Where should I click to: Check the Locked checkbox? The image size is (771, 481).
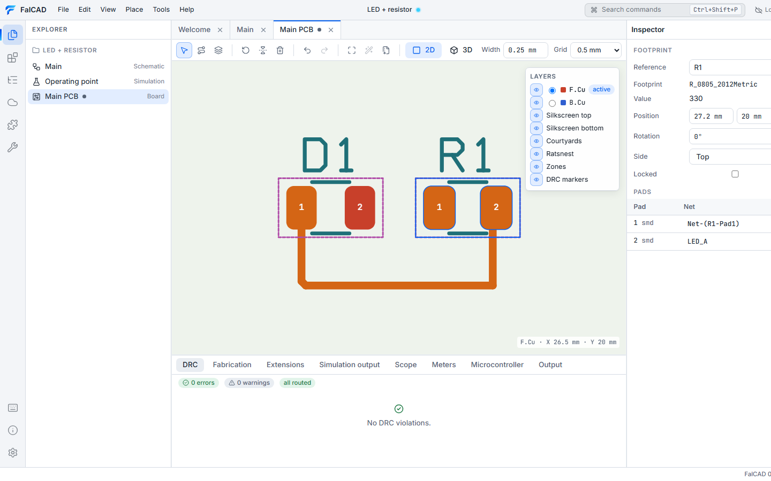click(x=735, y=174)
